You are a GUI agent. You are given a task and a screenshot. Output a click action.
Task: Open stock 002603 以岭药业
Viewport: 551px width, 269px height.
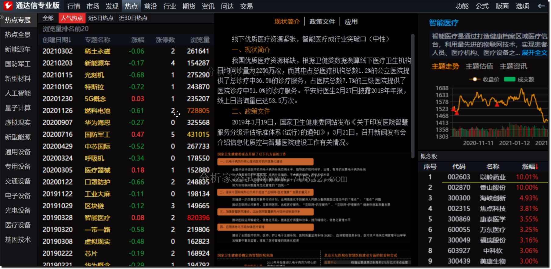coord(484,177)
